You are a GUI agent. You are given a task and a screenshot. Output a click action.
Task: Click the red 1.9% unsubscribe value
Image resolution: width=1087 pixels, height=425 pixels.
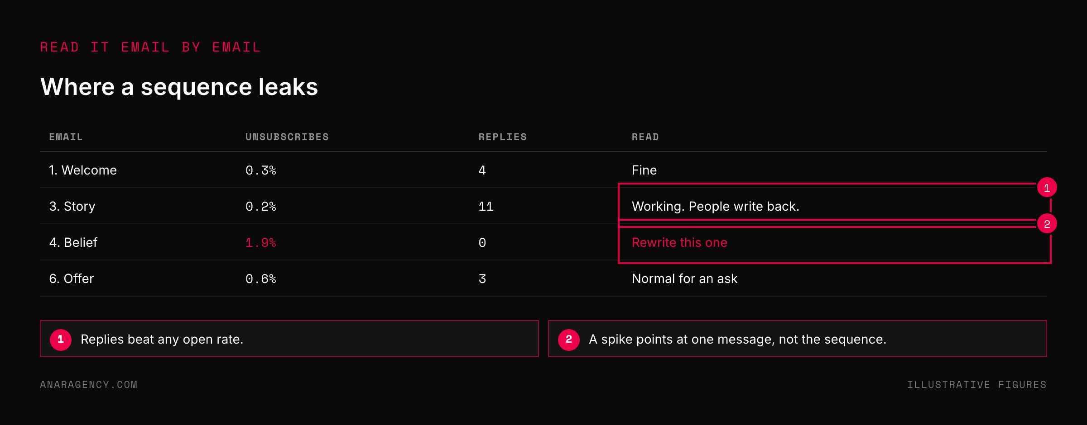pyautogui.click(x=260, y=243)
